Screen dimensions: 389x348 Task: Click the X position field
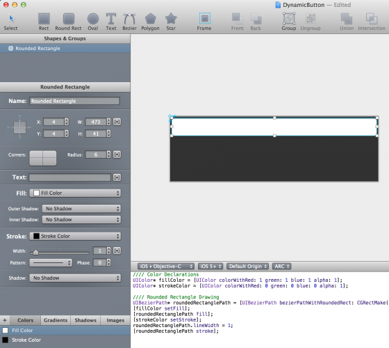tap(54, 122)
